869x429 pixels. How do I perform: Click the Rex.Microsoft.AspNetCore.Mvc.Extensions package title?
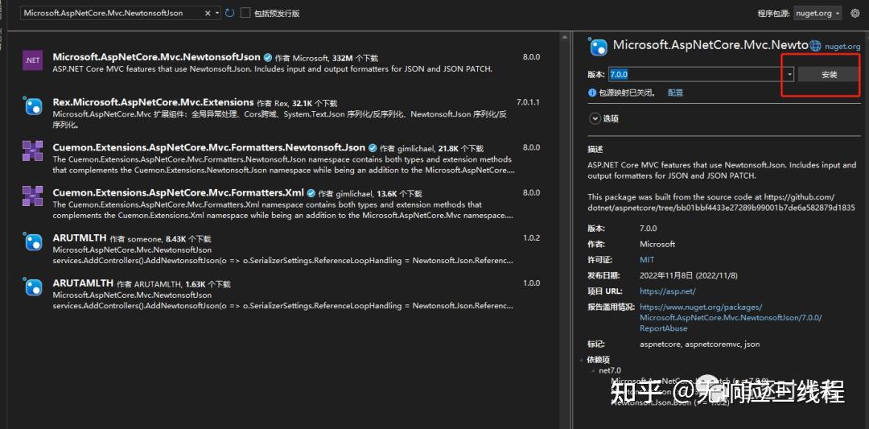coord(153,102)
